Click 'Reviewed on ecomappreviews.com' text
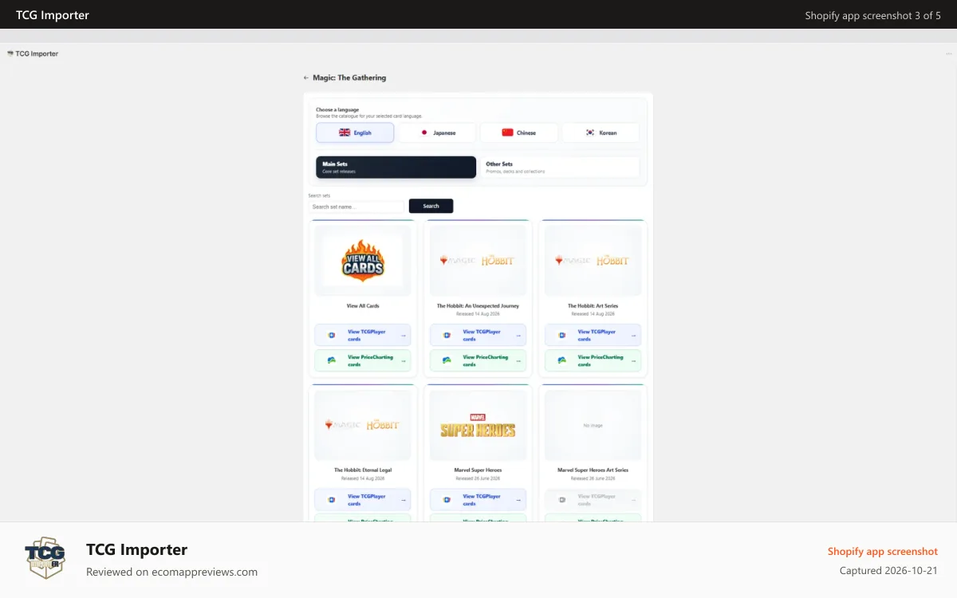The image size is (957, 598). point(171,572)
